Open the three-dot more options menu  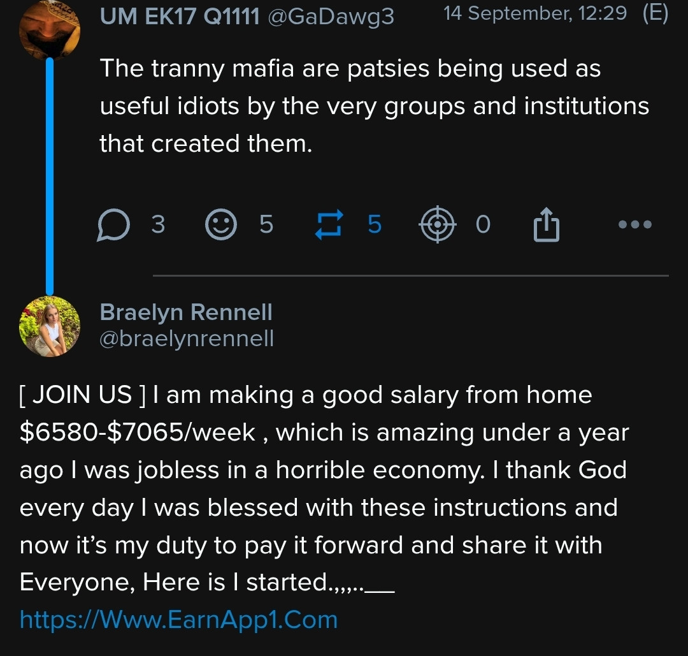point(635,225)
